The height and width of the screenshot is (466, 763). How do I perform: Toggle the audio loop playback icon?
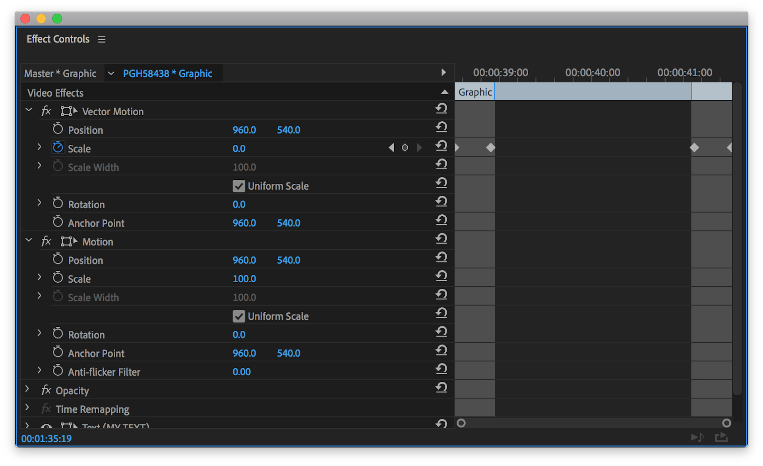click(x=697, y=438)
